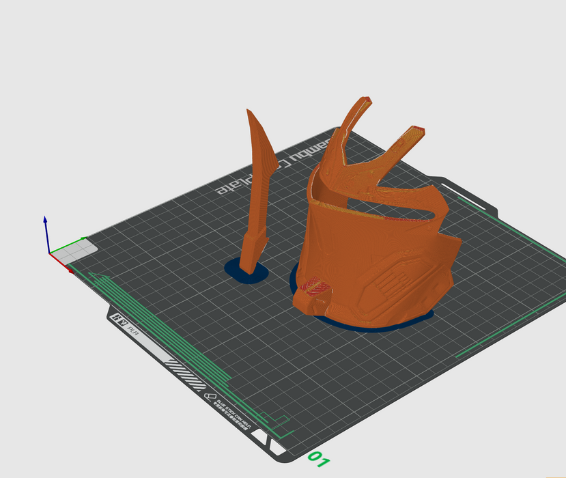Click the square icons beside PLA label
This screenshot has width=566, height=478.
tap(121, 318)
